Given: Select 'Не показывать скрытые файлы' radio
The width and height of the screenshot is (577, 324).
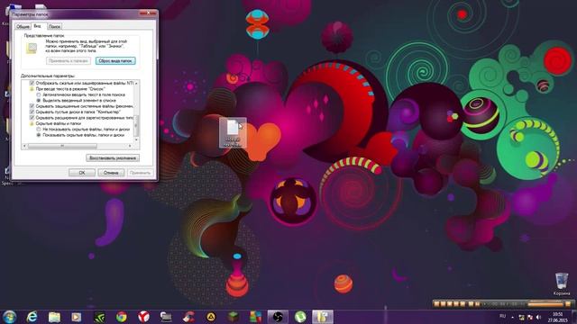Looking at the screenshot, I should (39, 130).
